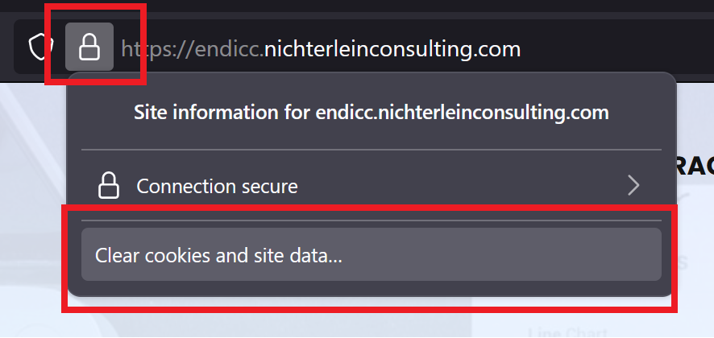Click the endicc subdomain in address bar
Screen dimensions: 714x338
[239, 49]
